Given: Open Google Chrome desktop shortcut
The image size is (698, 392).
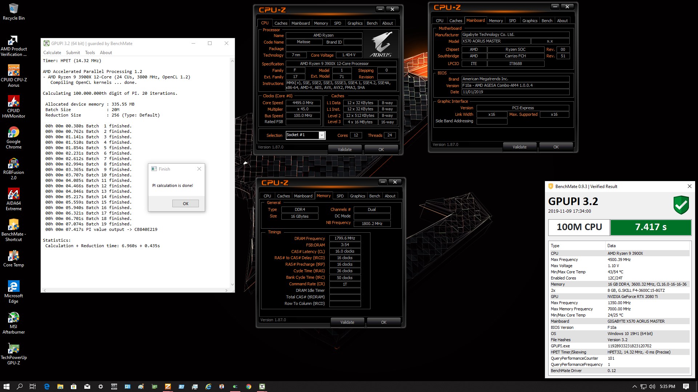Looking at the screenshot, I should click(13, 138).
